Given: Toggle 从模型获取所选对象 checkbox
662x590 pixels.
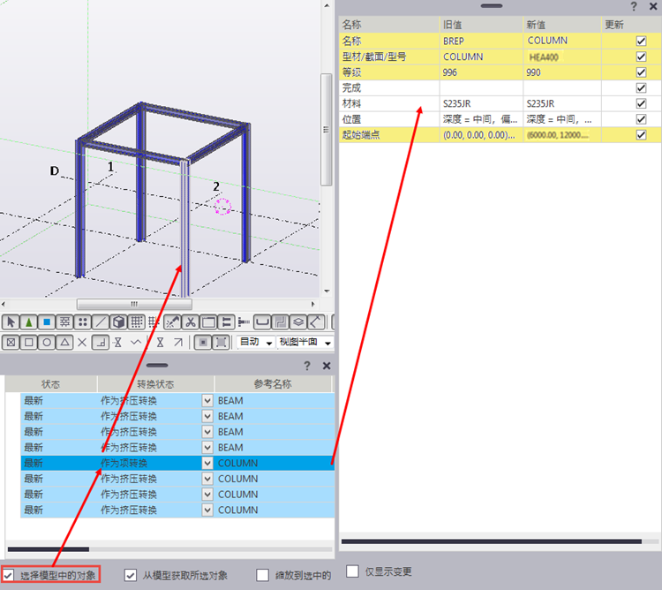Looking at the screenshot, I should pos(130,575).
